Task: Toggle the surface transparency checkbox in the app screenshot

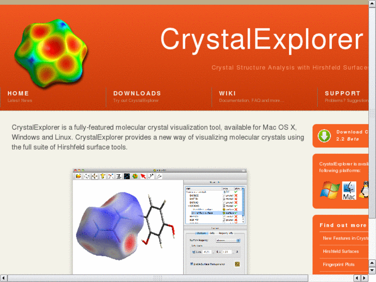Action: click(191, 264)
